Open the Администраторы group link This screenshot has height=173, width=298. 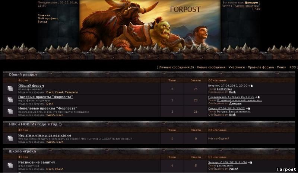247,6
